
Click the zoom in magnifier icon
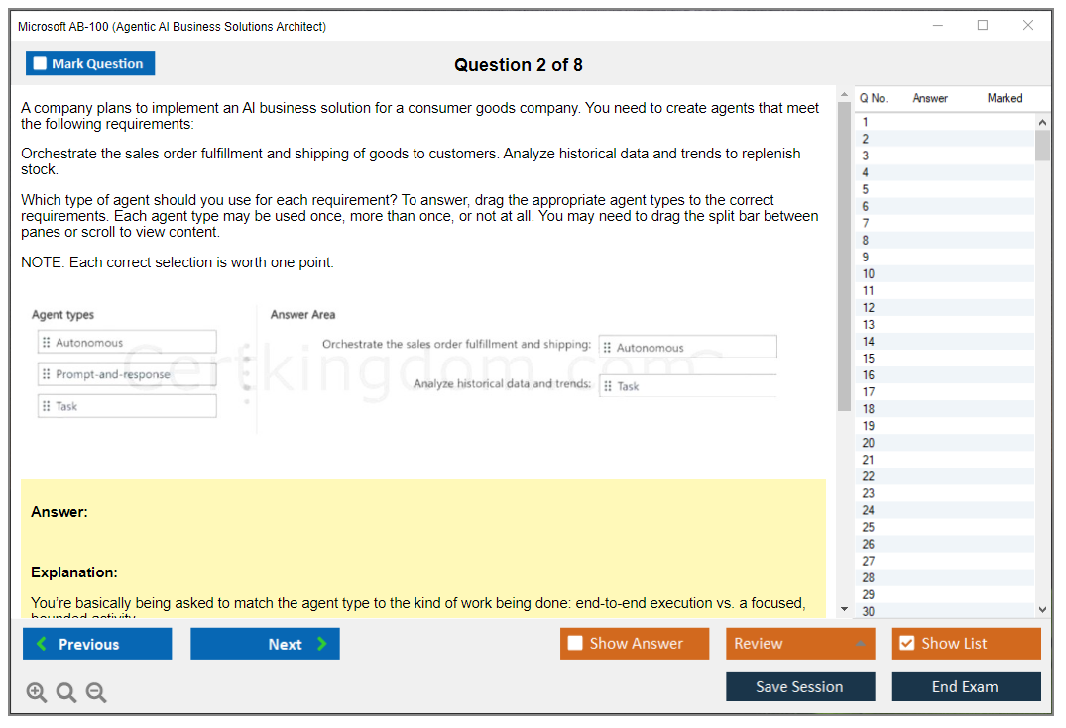click(x=37, y=692)
